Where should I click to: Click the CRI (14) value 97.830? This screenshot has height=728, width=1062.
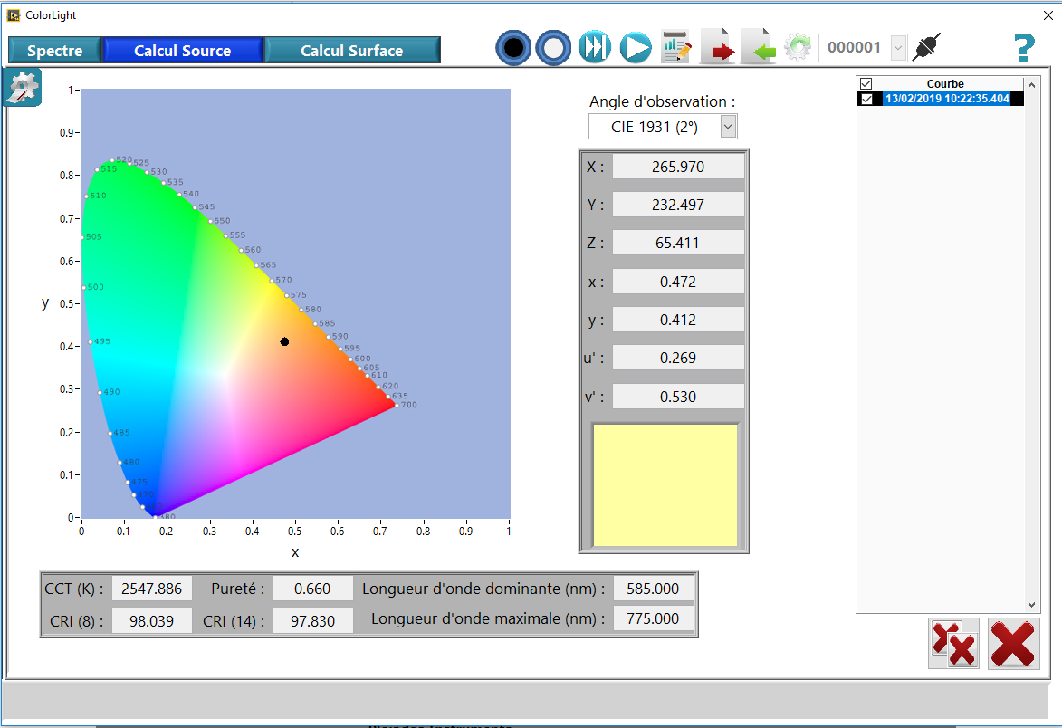tap(312, 621)
